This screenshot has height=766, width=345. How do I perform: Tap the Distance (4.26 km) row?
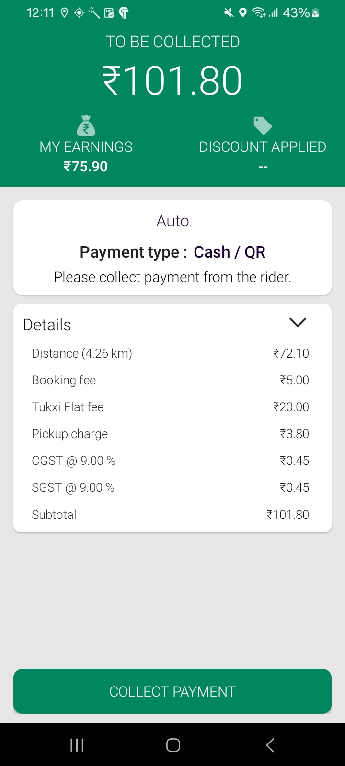tap(170, 353)
